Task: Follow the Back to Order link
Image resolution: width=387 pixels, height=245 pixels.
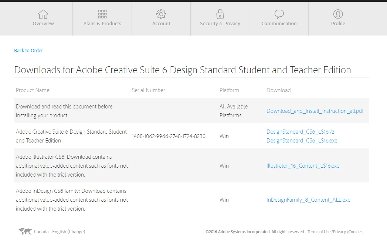Action: pyautogui.click(x=28, y=50)
